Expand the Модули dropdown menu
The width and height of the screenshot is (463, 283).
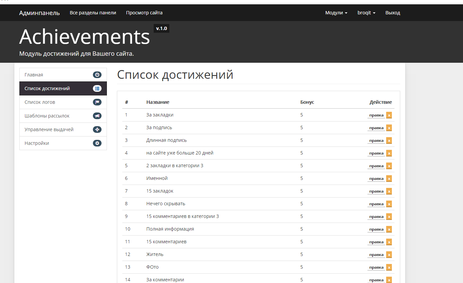(336, 13)
